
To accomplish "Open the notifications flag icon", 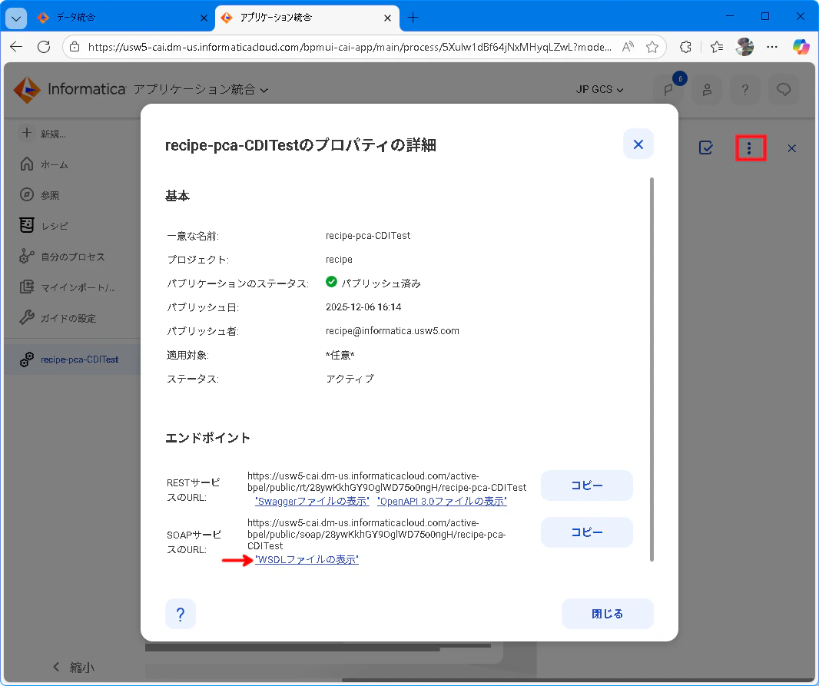I will tap(668, 90).
